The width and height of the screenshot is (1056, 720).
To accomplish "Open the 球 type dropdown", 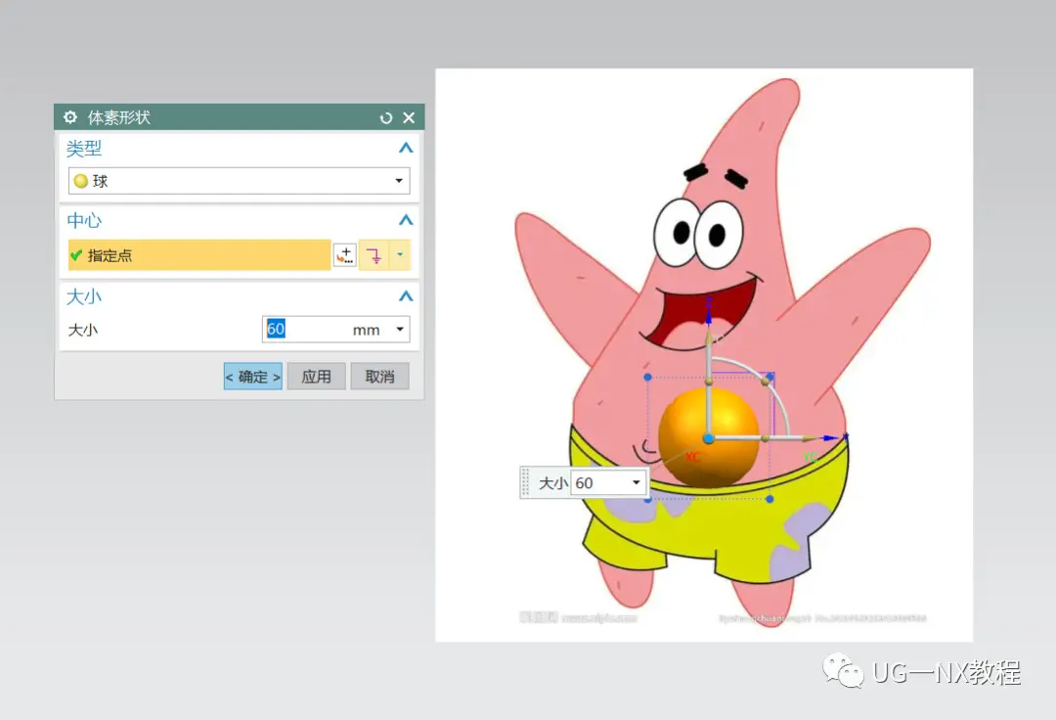I will coord(240,181).
